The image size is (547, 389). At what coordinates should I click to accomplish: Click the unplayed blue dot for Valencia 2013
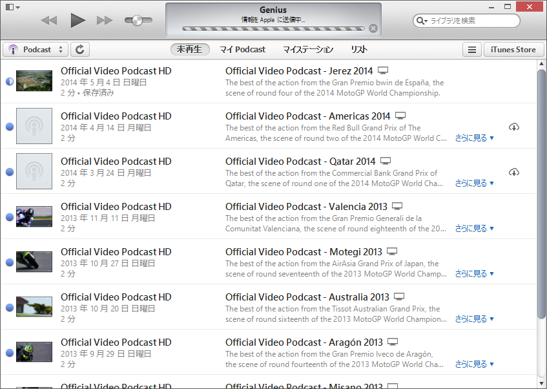coord(10,217)
